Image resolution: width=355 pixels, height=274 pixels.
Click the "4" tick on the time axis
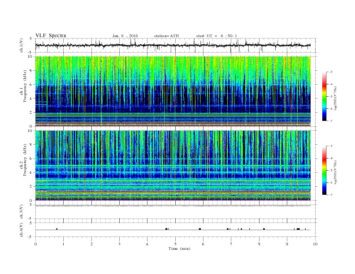147,244
